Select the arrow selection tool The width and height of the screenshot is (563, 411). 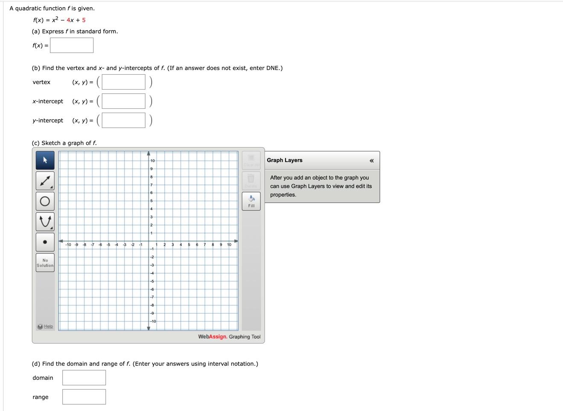[44, 160]
